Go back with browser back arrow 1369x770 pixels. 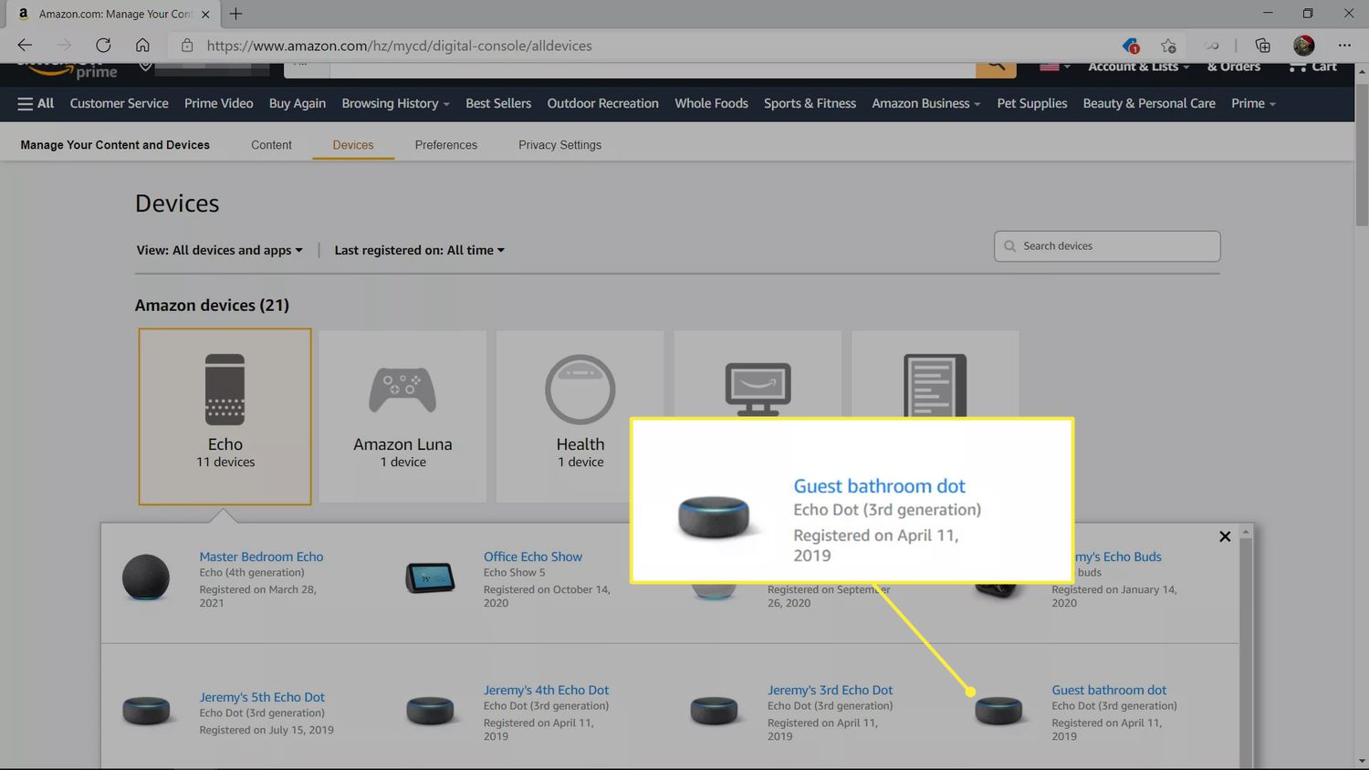click(25, 46)
